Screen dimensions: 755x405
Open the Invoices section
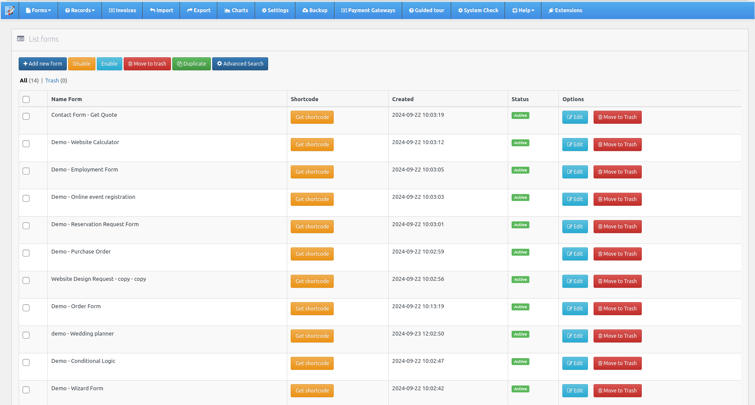(122, 10)
